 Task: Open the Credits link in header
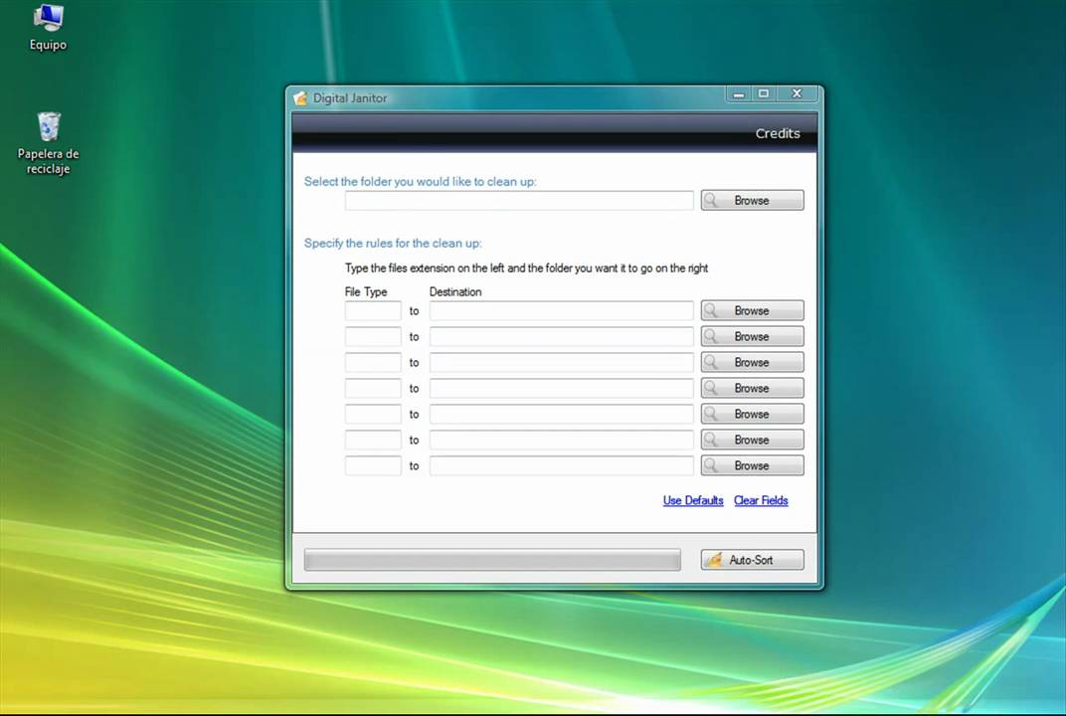(777, 133)
